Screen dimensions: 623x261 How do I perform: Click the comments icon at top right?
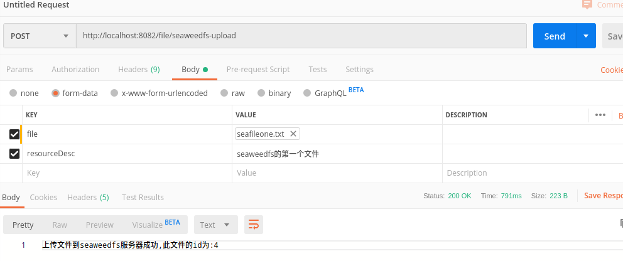(587, 4)
